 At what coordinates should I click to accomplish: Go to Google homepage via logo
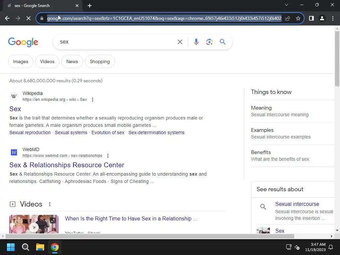[23, 42]
